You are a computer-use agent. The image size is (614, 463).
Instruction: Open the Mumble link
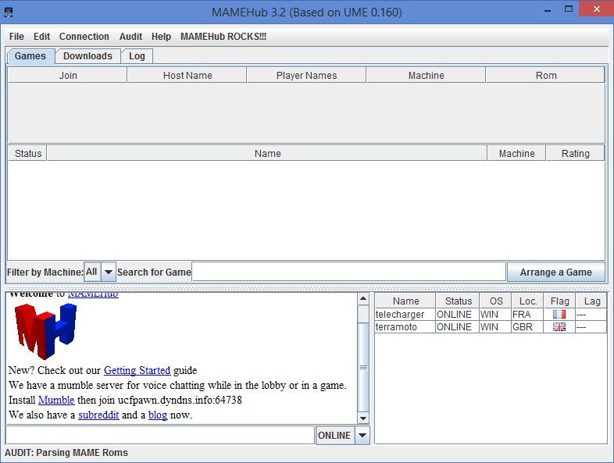56,400
